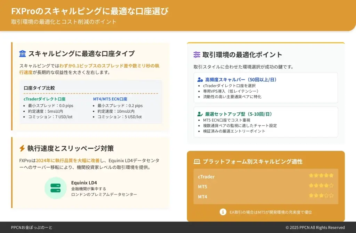Select the cTraderダイレクト口座 heading

coord(44,99)
